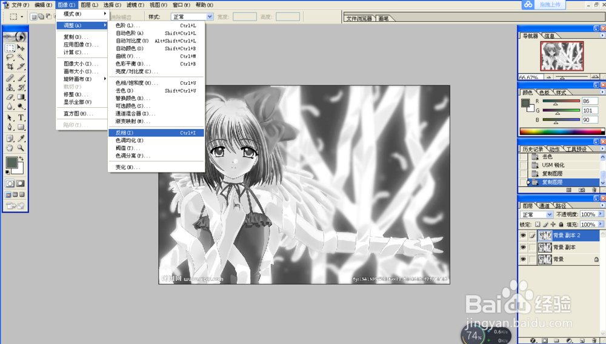Hide the 背景 副本 layer
Image resolution: width=606 pixels, height=344 pixels.
tap(523, 247)
